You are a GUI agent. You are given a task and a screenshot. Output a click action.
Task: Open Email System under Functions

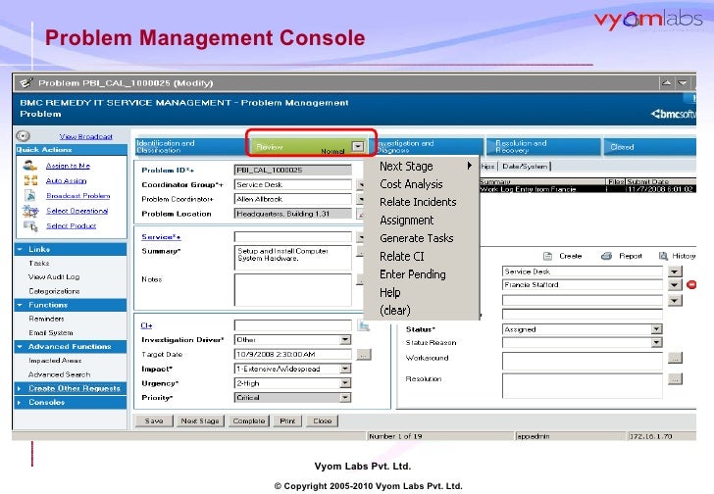coord(51,333)
